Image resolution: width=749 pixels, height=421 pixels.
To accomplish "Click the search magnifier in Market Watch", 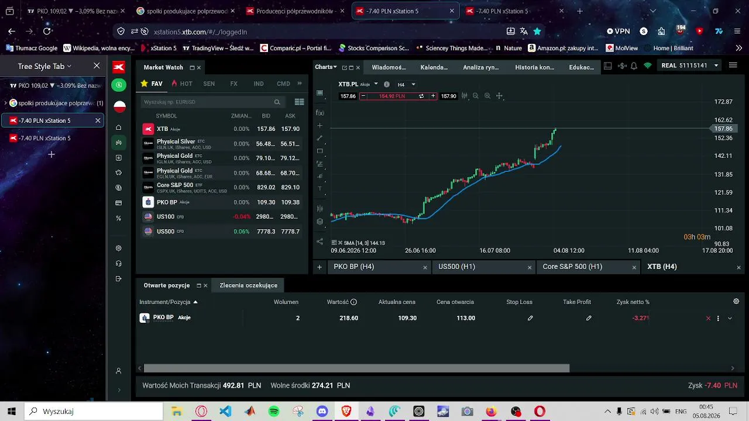I will tap(277, 102).
